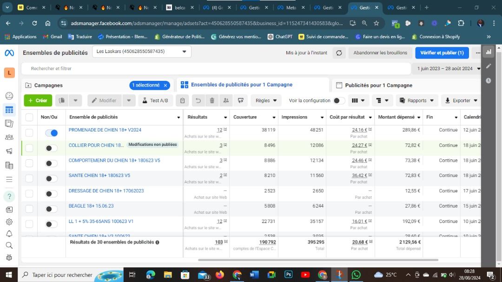Check the box for SANTE CHIEN 18+ 180623 V5

coord(29,178)
